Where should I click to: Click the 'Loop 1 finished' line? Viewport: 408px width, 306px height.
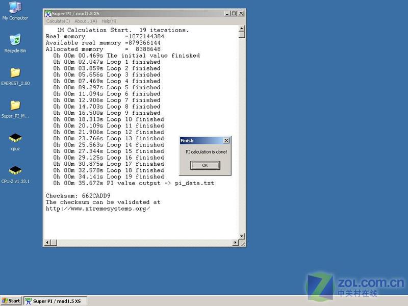(107, 62)
